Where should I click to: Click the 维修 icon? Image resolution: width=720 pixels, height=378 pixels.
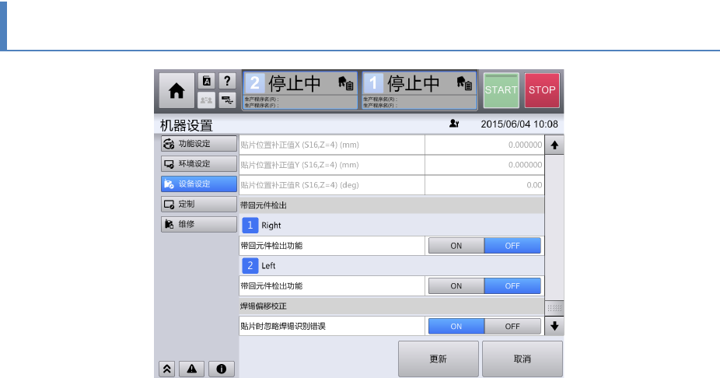[169, 225]
